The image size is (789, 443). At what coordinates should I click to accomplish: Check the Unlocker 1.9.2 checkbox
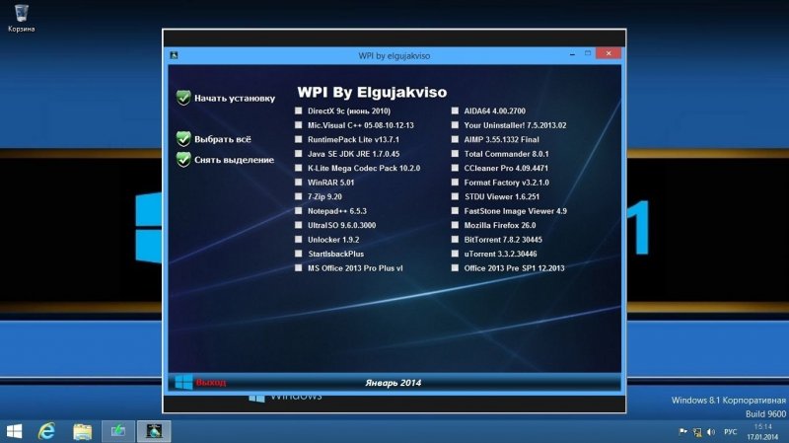299,240
